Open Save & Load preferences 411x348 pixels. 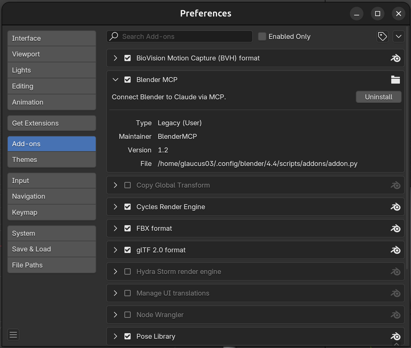(x=52, y=249)
